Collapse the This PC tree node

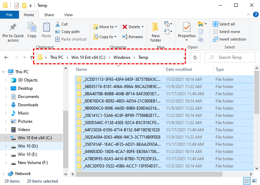tap(3, 72)
